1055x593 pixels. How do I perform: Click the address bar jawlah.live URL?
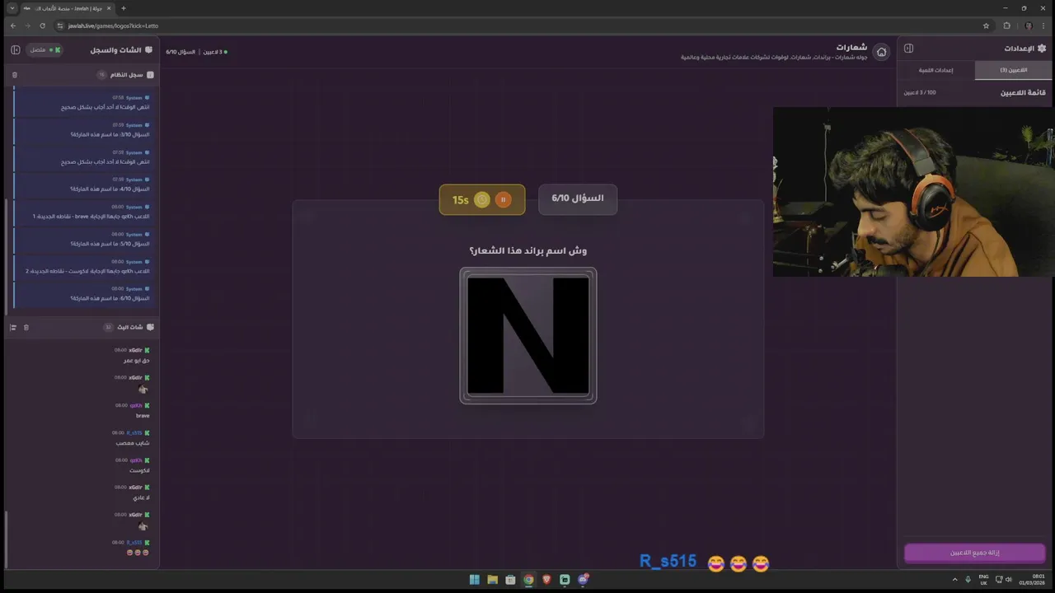click(113, 26)
